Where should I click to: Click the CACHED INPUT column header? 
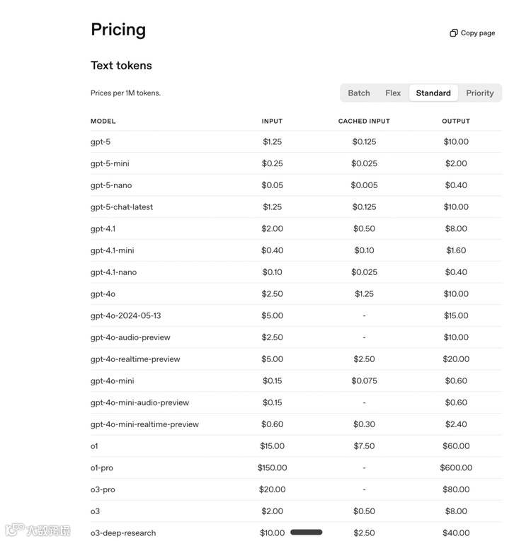(x=364, y=121)
